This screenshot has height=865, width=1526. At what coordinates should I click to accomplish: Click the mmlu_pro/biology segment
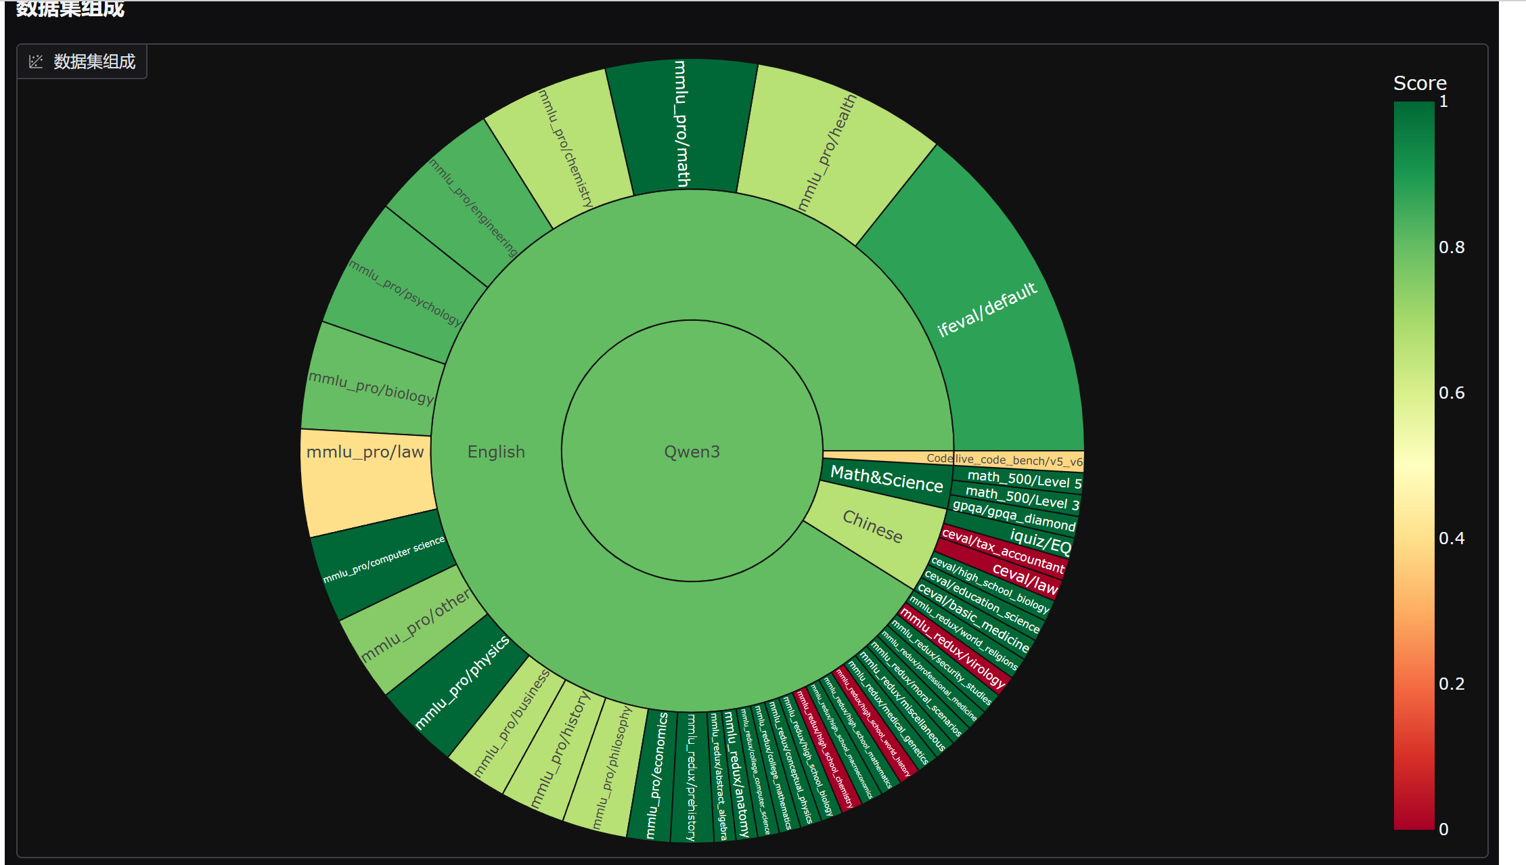pyautogui.click(x=371, y=386)
